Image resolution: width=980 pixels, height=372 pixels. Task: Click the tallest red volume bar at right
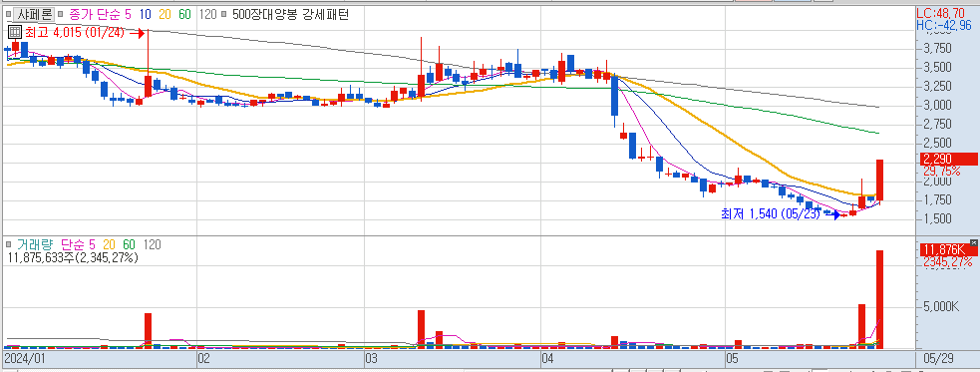[x=879, y=299]
